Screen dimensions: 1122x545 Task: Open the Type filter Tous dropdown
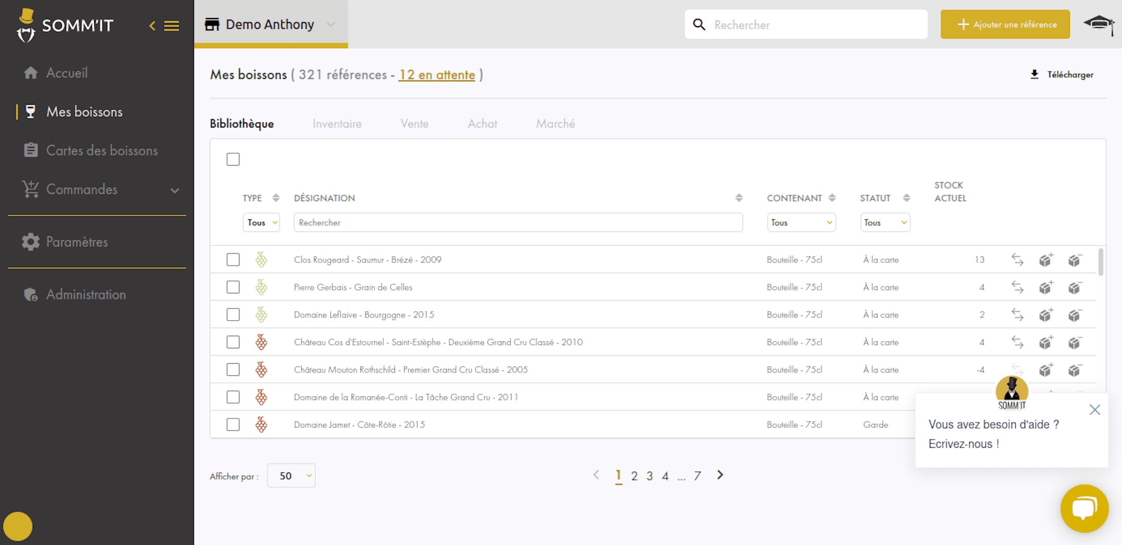pos(261,222)
